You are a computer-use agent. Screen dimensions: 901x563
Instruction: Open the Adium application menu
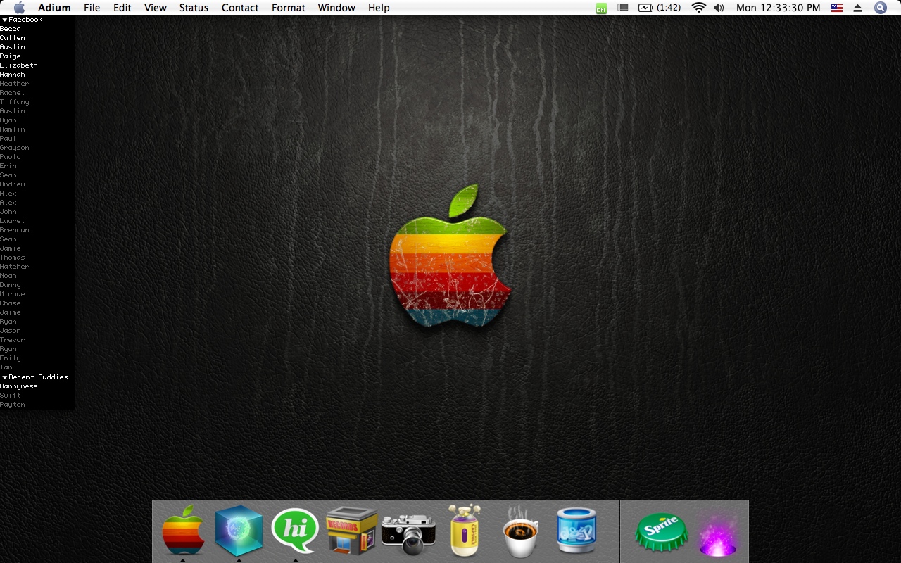point(54,8)
